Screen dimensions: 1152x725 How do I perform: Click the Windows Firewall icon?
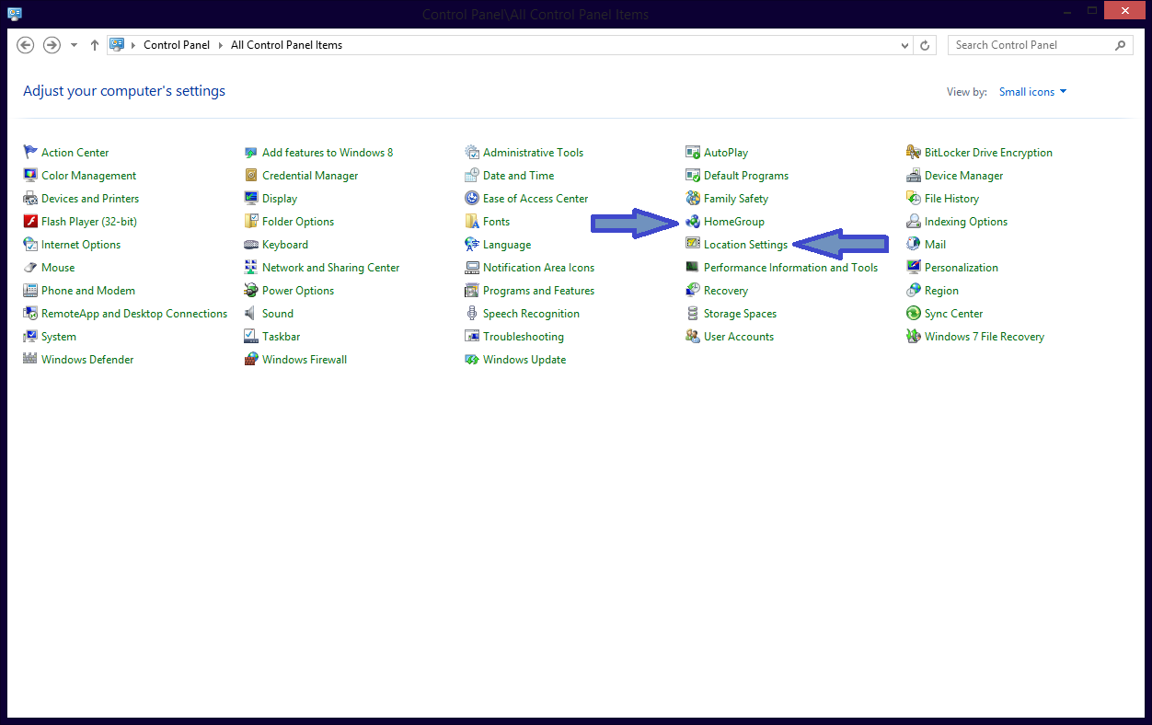251,360
